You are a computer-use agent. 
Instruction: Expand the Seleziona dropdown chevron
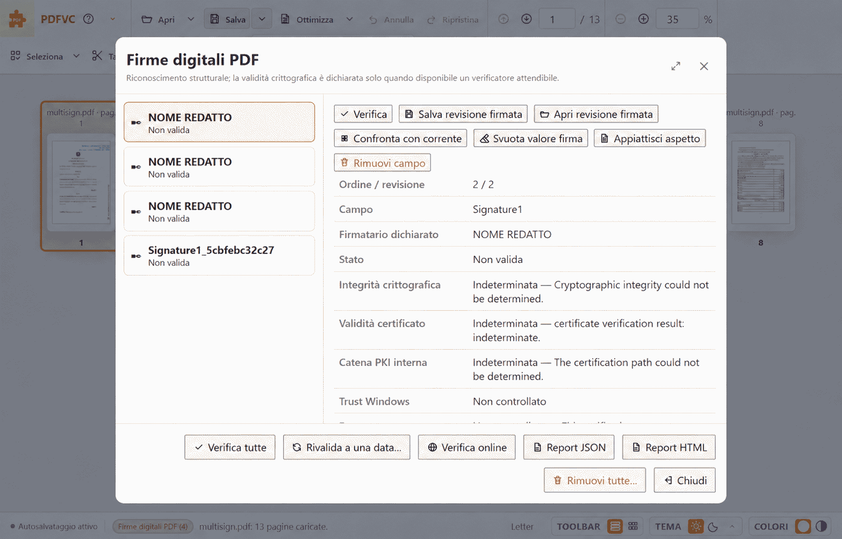(76, 56)
